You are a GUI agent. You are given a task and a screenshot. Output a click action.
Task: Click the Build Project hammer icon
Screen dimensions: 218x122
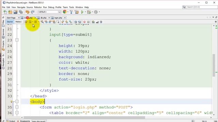coord(71,12)
